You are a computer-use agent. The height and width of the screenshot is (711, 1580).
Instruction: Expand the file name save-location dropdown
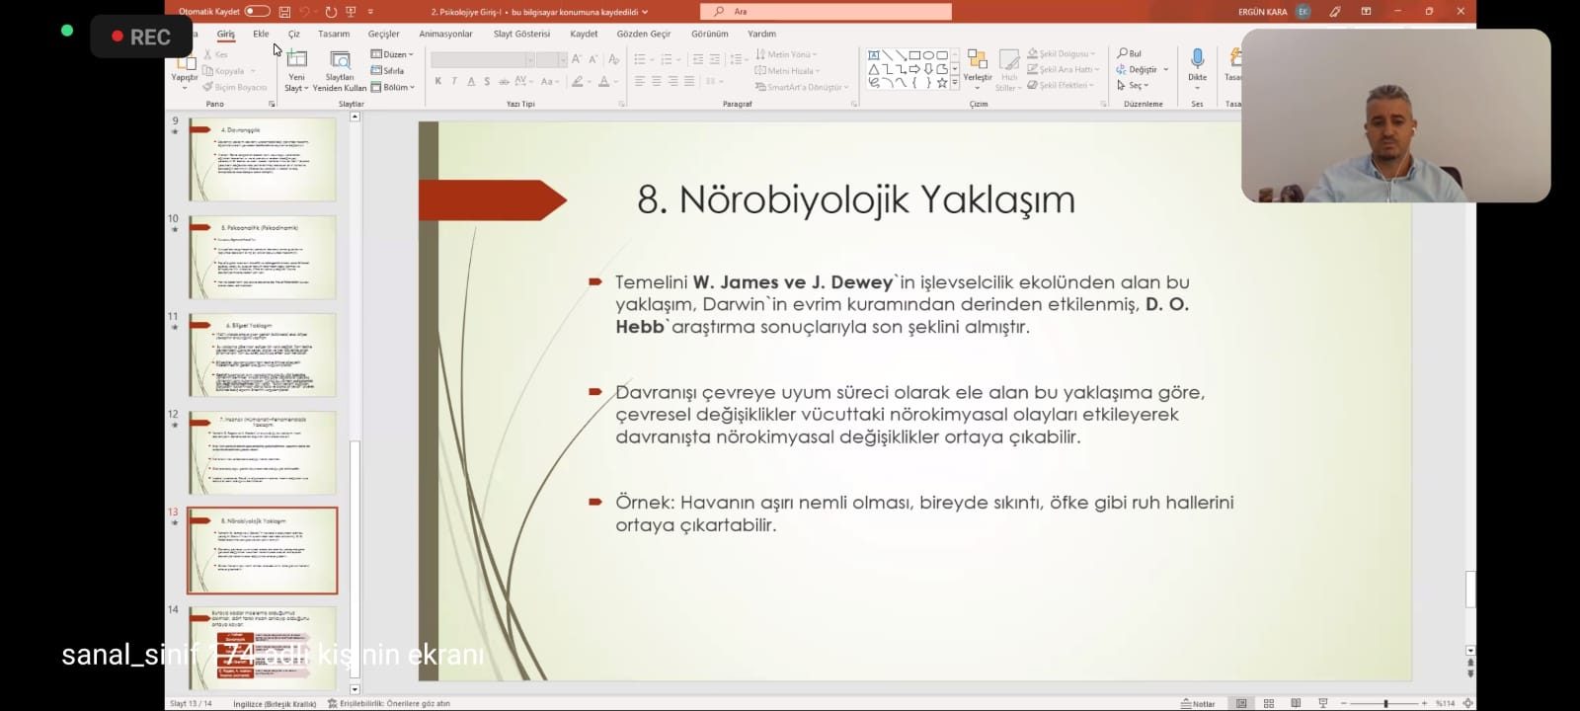[645, 12]
